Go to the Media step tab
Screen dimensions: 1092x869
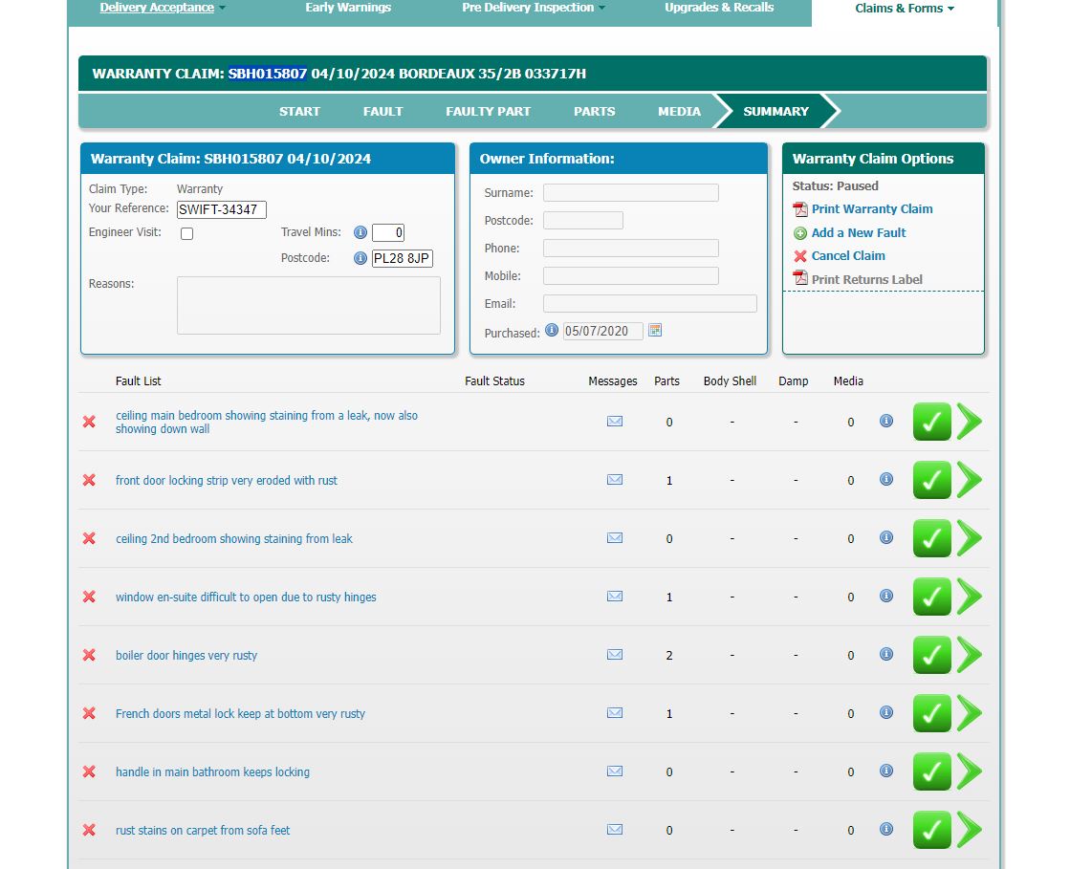pos(679,111)
